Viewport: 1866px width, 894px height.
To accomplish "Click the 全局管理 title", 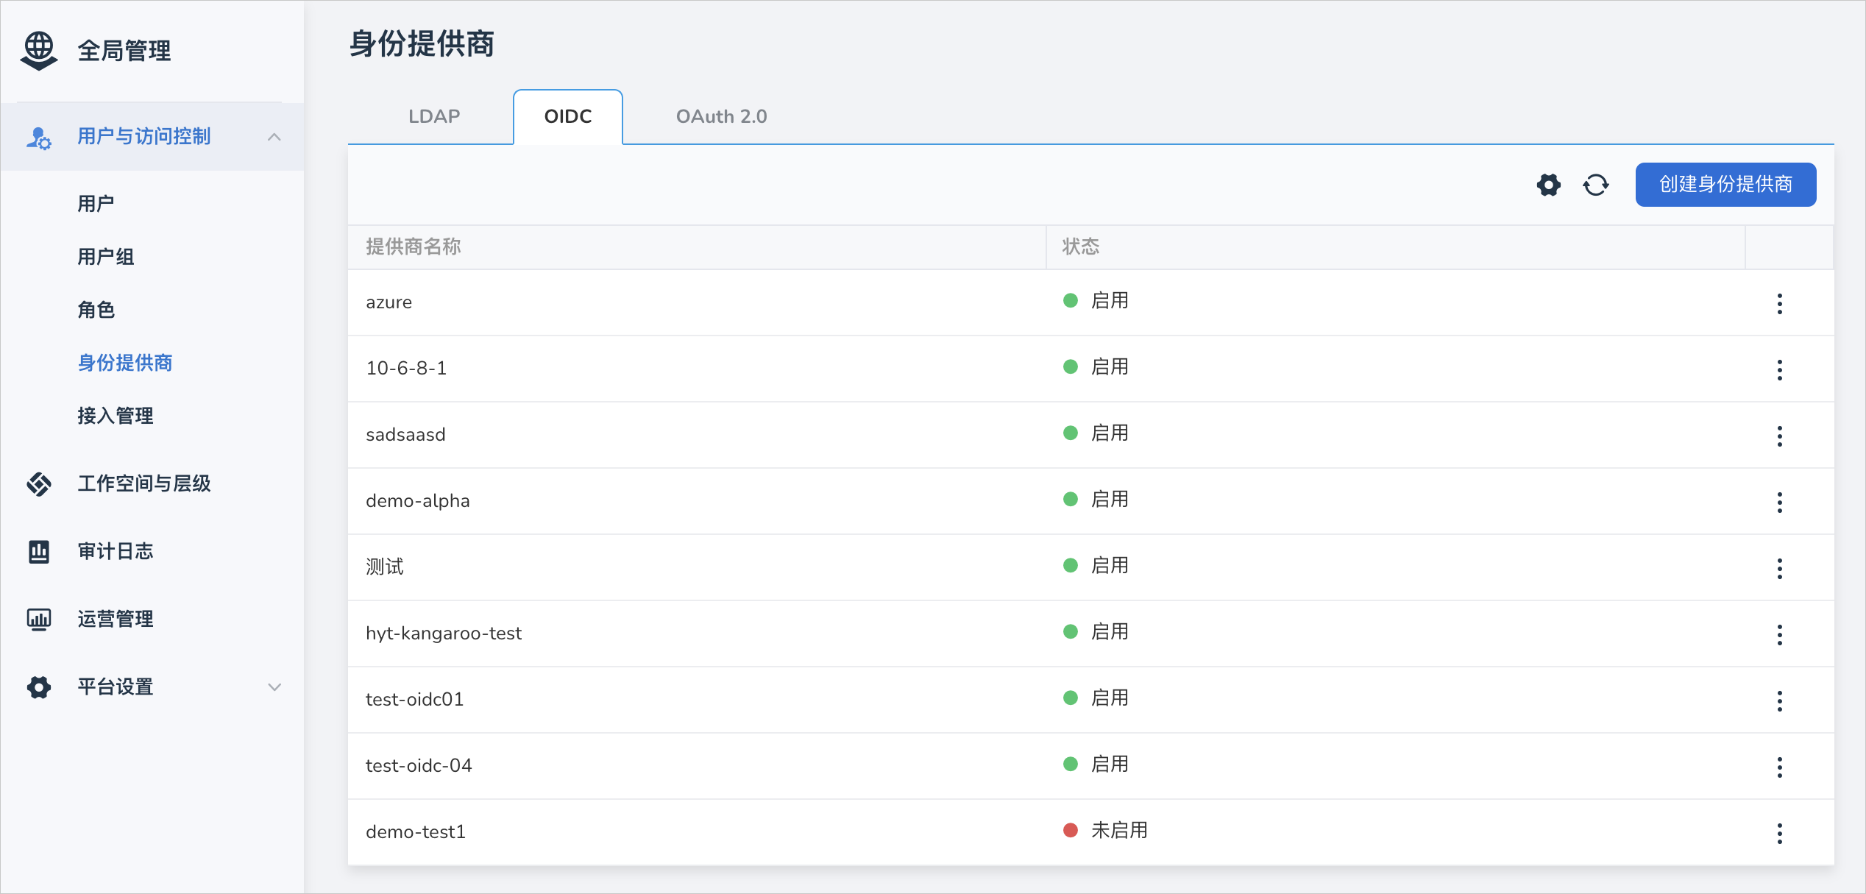I will pos(124,51).
